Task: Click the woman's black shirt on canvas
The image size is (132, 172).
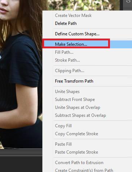Action: point(21,62)
